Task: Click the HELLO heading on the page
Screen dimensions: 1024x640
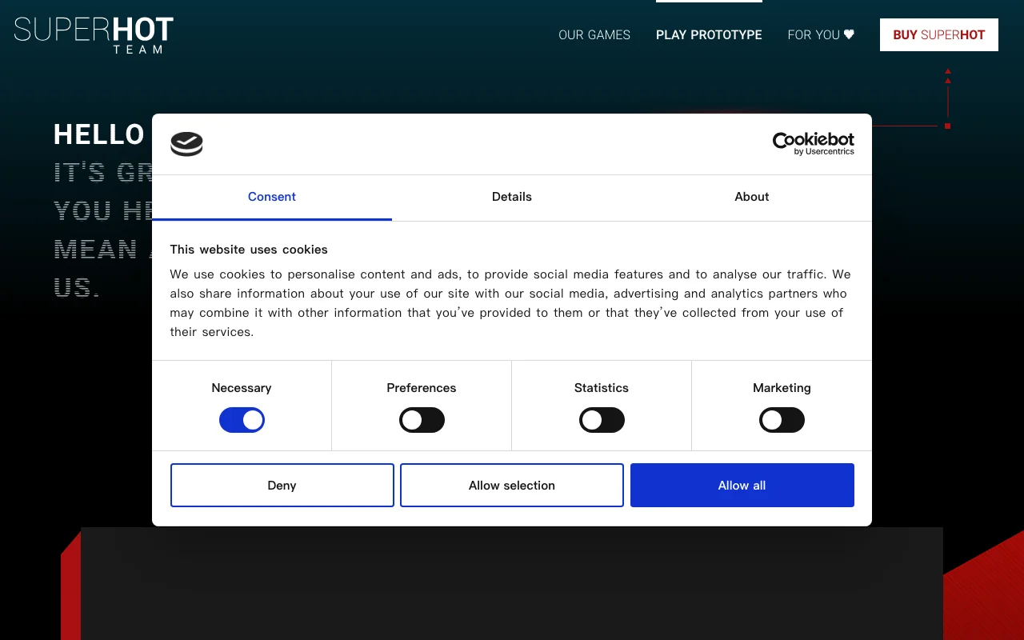Action: click(x=99, y=134)
